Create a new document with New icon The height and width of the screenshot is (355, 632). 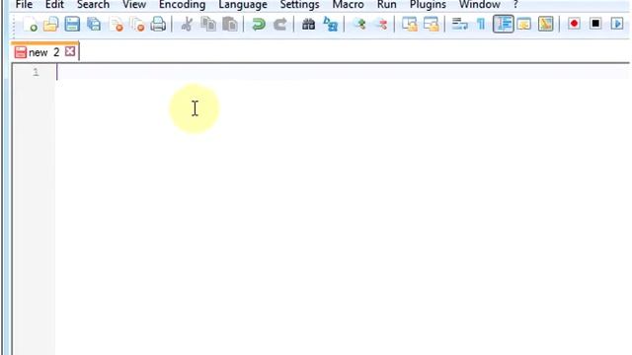pos(30,24)
